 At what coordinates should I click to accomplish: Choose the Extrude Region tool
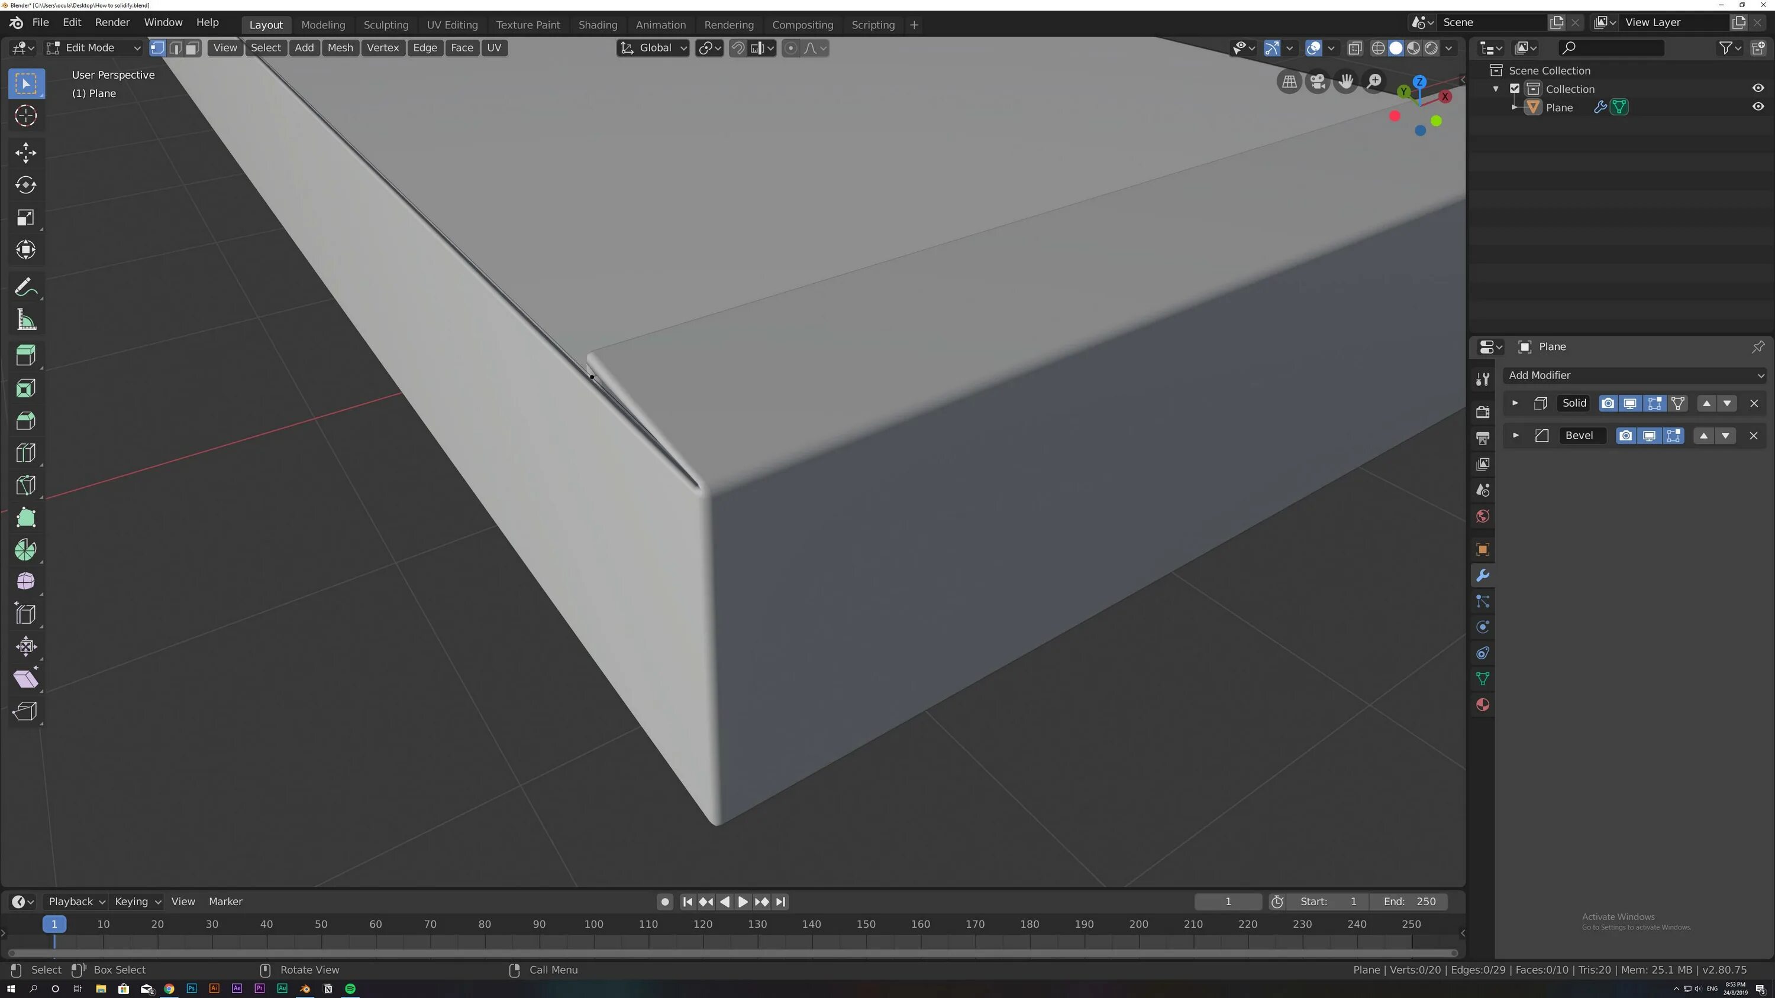click(x=25, y=355)
